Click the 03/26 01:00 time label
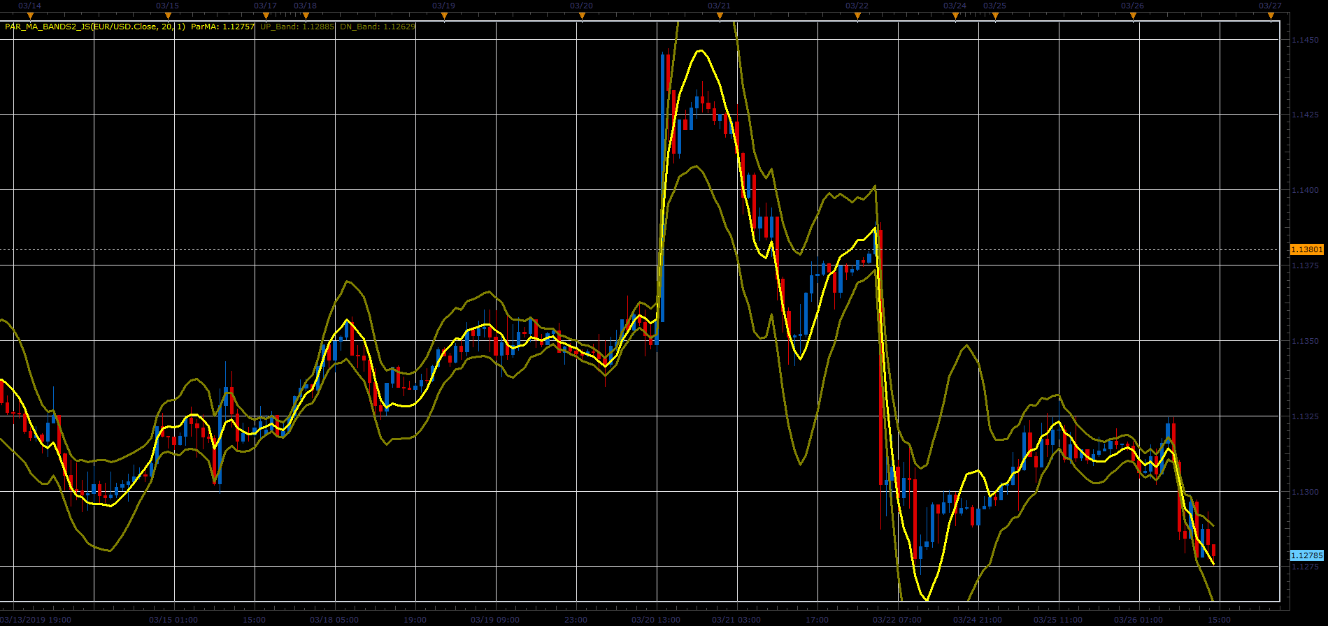1328x626 pixels. pyautogui.click(x=1138, y=620)
